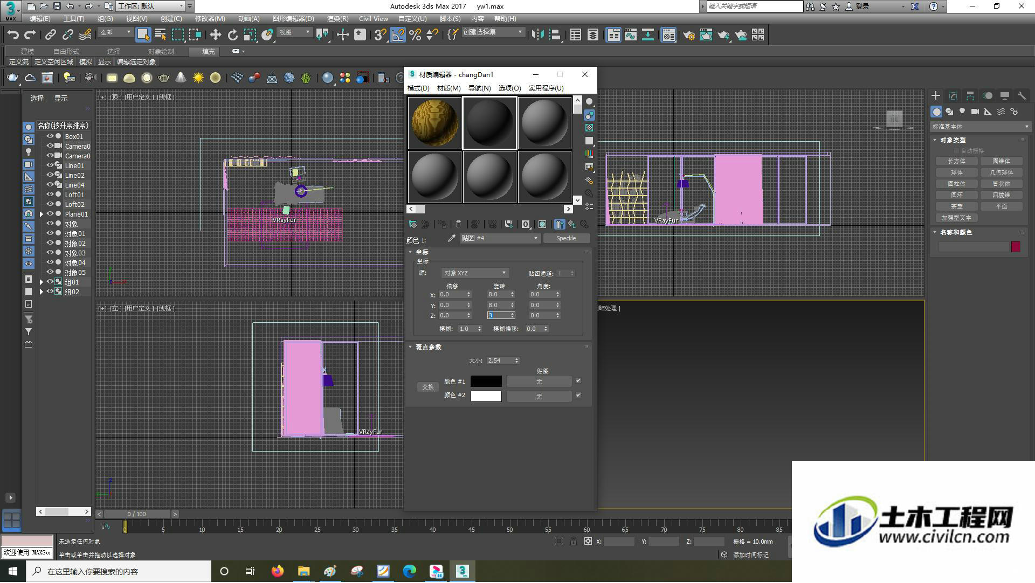Viewport: 1035px width, 583px height.
Task: Toggle Angle Snap in toolbar
Action: [398, 35]
